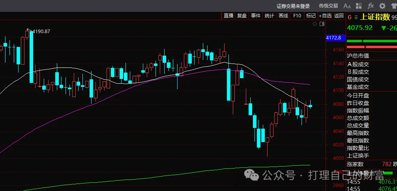This screenshot has height=191, width=397.
Task: Click the 最低指数 row
Action: click(x=371, y=140)
